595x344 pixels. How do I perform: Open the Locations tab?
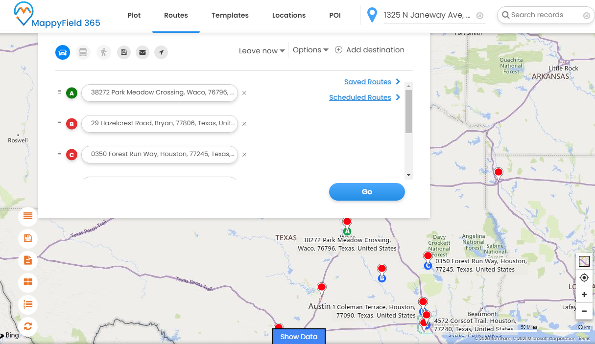coord(288,15)
